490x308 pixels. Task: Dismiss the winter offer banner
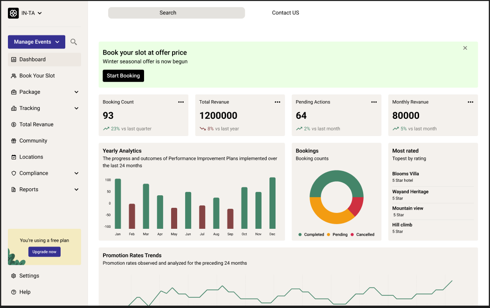tap(465, 48)
